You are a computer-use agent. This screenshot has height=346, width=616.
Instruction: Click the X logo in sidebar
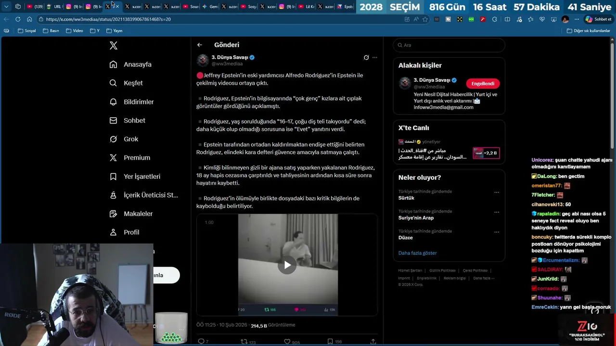(x=114, y=46)
